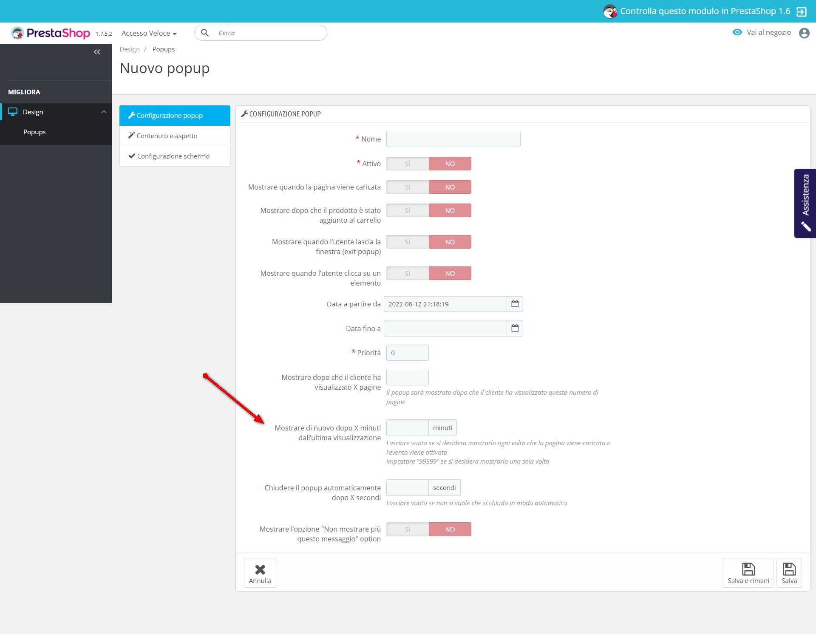Click Annulla button

click(x=260, y=573)
